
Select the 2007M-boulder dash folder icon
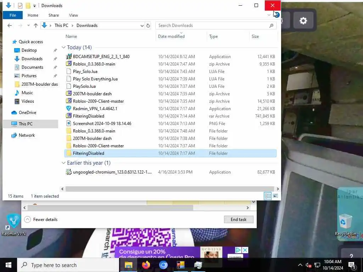69,138
